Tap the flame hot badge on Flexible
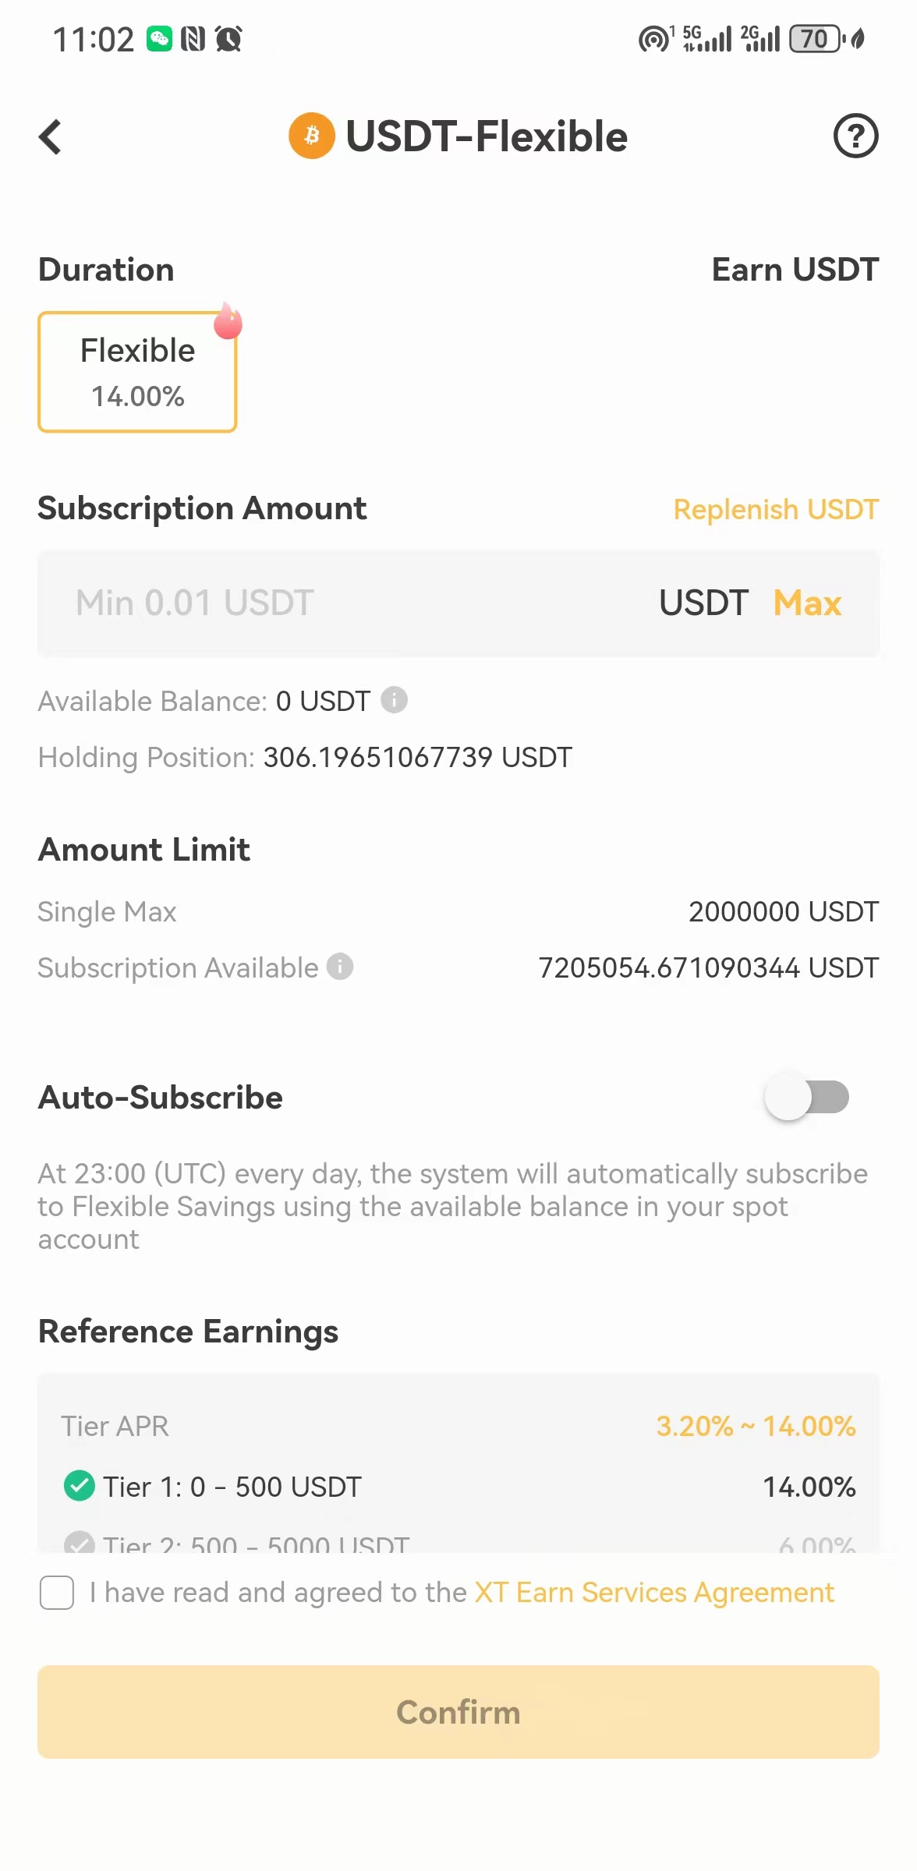The height and width of the screenshot is (1871, 917). tap(228, 322)
